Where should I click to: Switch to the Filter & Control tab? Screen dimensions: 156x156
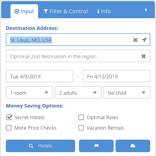coord(66,11)
